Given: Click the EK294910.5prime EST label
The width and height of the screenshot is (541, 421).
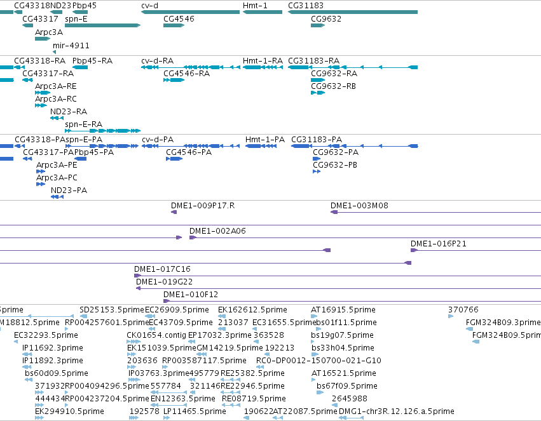Looking at the screenshot, I should coord(69,411).
